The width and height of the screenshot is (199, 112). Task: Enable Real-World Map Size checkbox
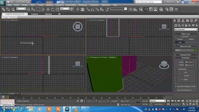click(x=176, y=90)
